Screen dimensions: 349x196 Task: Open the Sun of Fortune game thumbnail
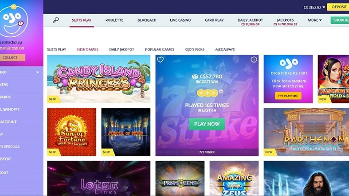point(72,132)
